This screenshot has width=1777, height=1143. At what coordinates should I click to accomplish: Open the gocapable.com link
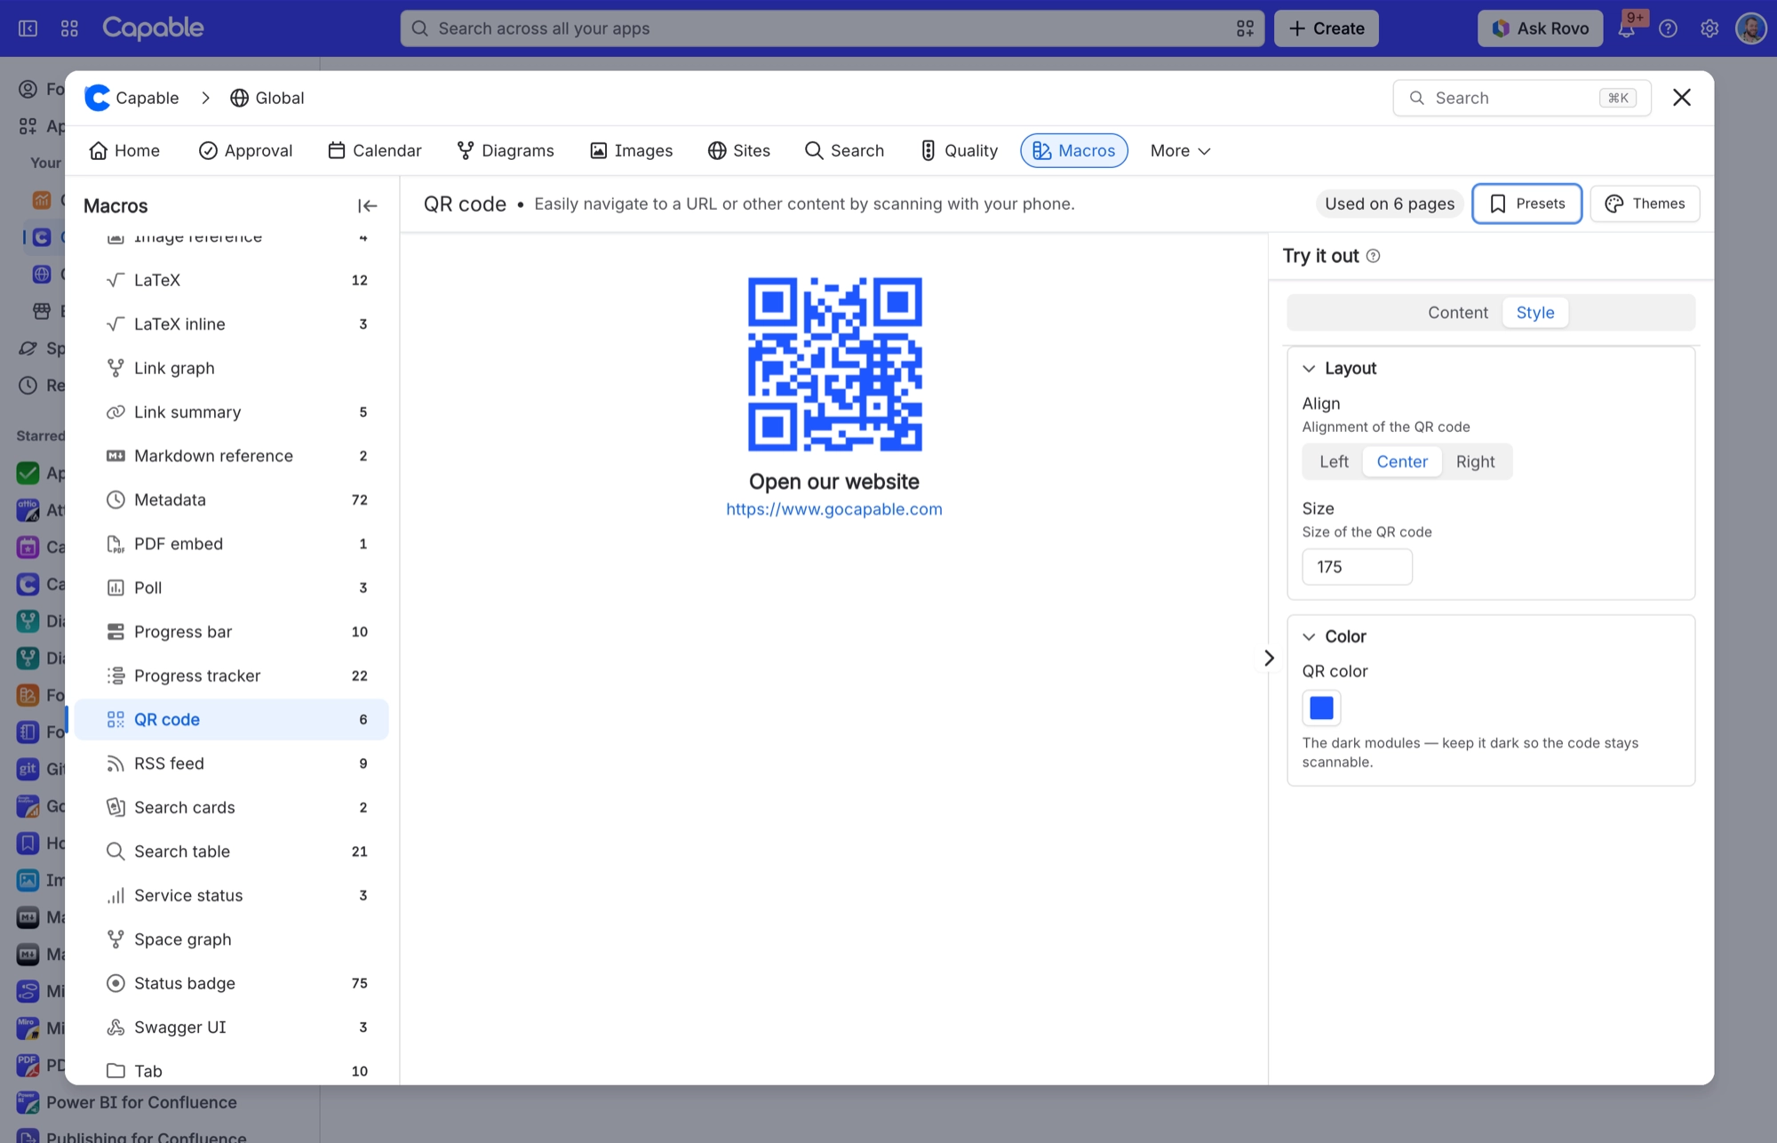tap(833, 509)
